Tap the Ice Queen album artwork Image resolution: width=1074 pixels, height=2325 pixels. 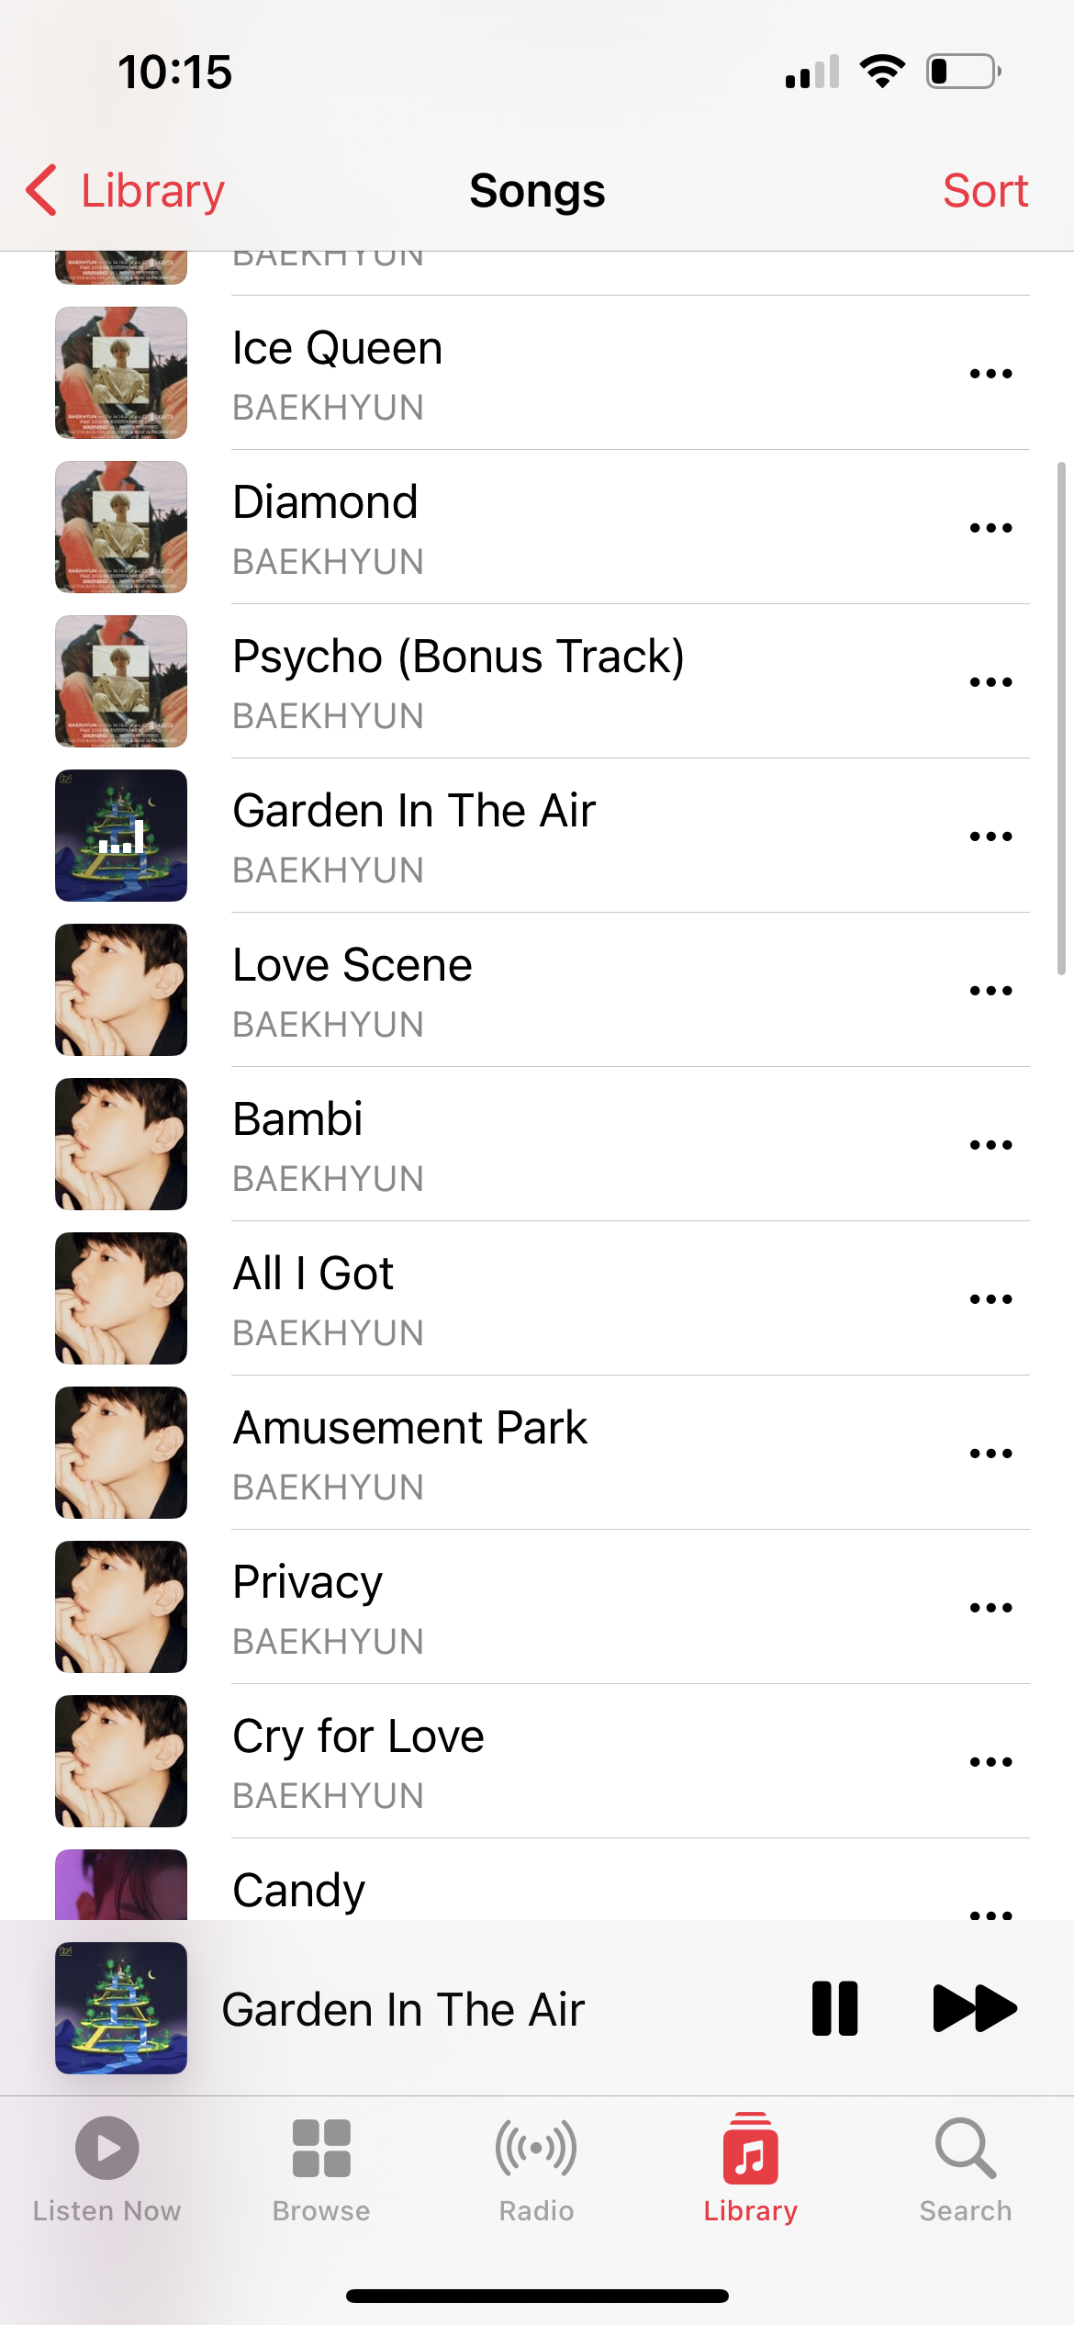click(x=121, y=373)
